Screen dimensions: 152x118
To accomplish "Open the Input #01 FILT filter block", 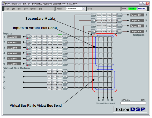I will 34,37.
